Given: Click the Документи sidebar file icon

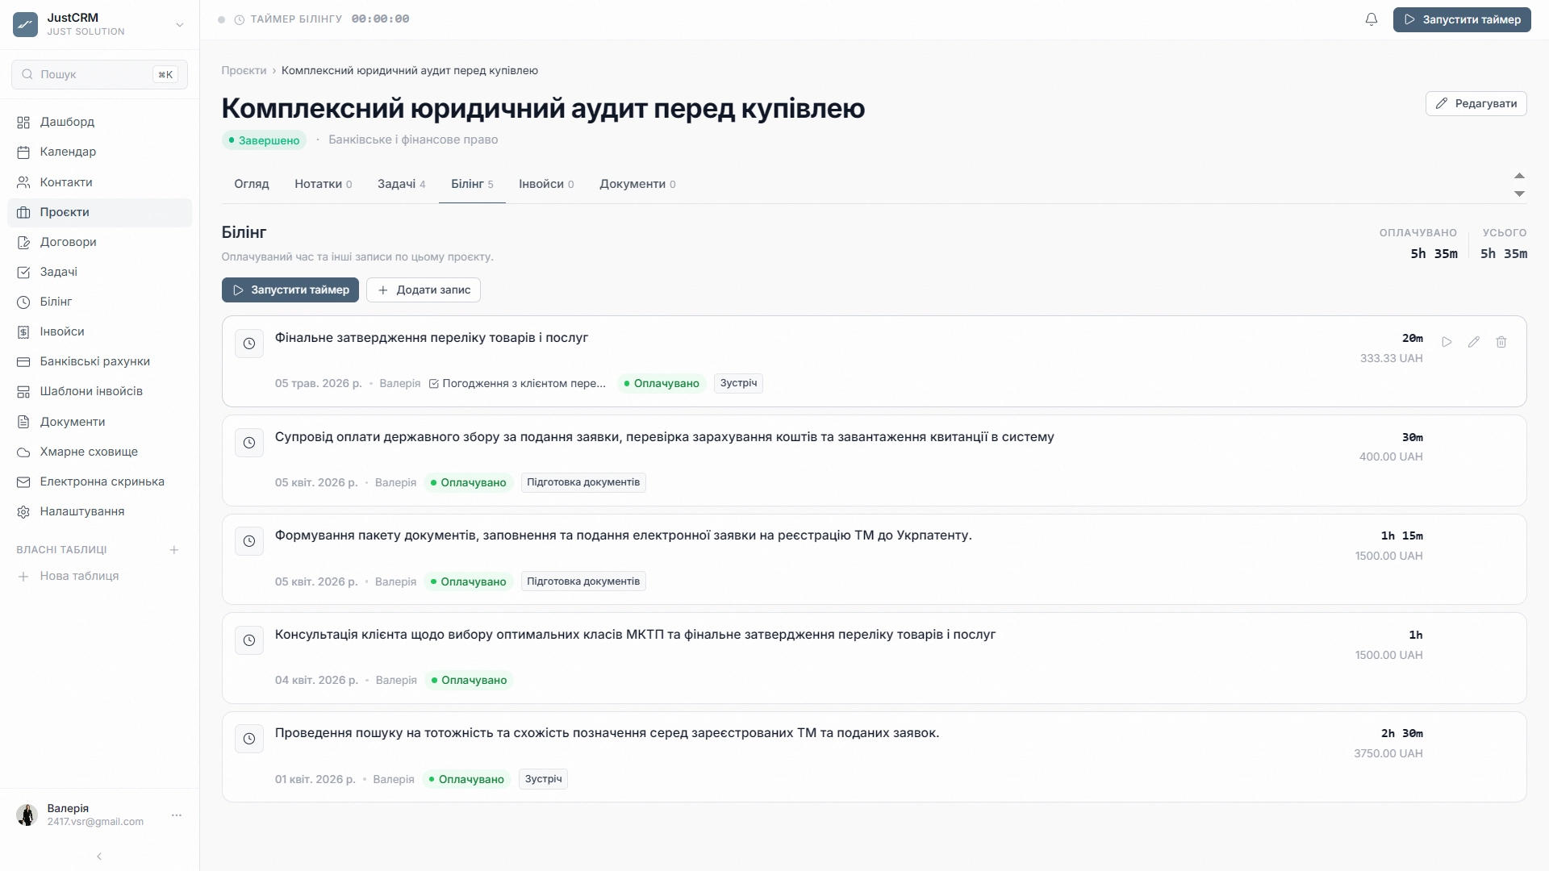Looking at the screenshot, I should tap(23, 422).
